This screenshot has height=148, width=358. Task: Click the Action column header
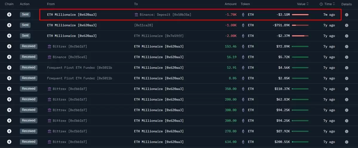[x=24, y=4]
